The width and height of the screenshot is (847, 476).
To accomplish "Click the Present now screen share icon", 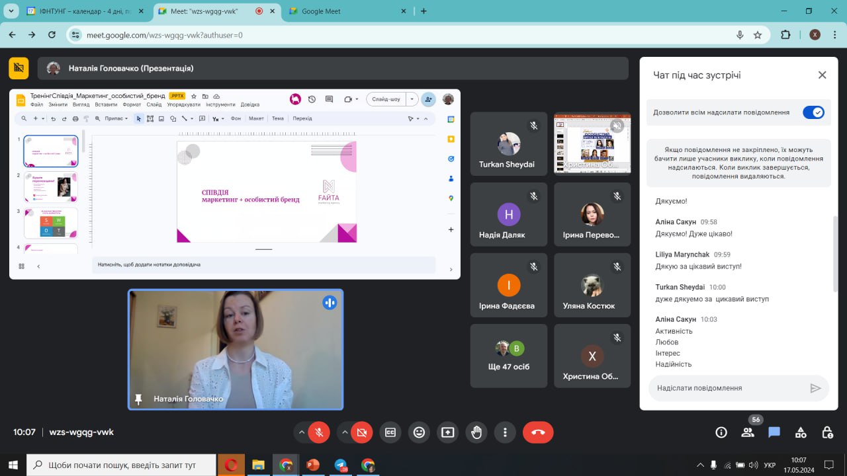I will 448,432.
